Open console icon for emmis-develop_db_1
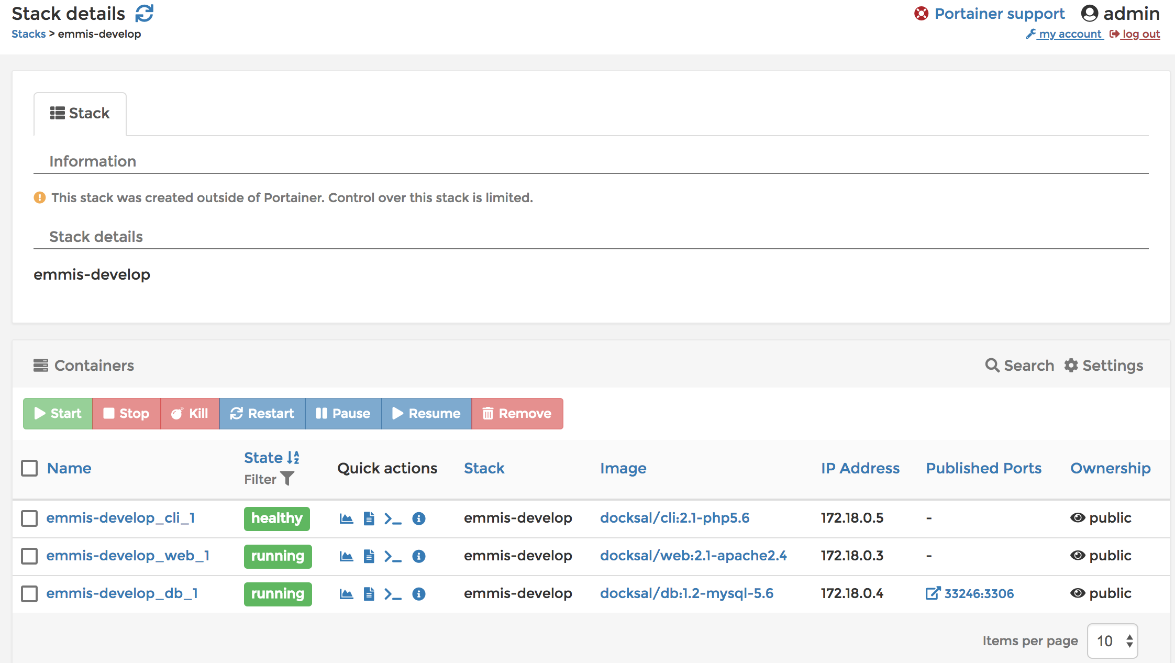Viewport: 1175px width, 663px height. (x=393, y=594)
